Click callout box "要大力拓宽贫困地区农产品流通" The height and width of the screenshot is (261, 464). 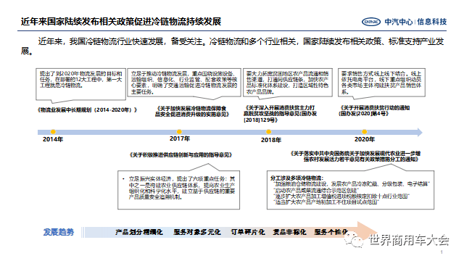point(288,83)
